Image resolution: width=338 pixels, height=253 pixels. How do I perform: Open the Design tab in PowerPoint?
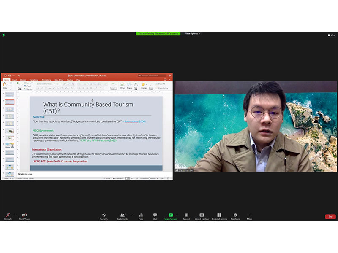click(23, 80)
